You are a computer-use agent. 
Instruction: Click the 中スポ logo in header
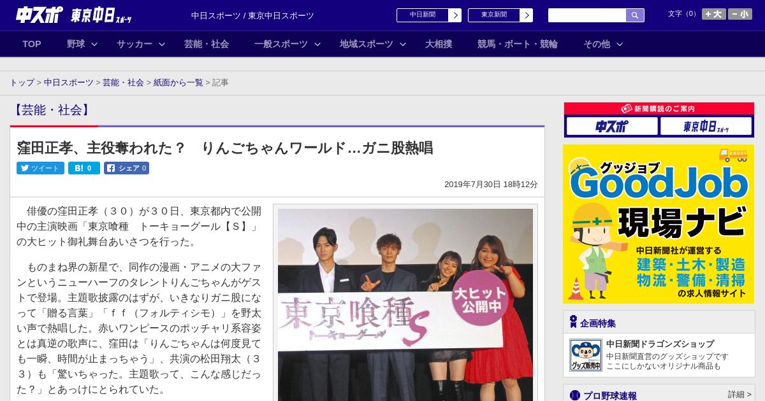(39, 15)
